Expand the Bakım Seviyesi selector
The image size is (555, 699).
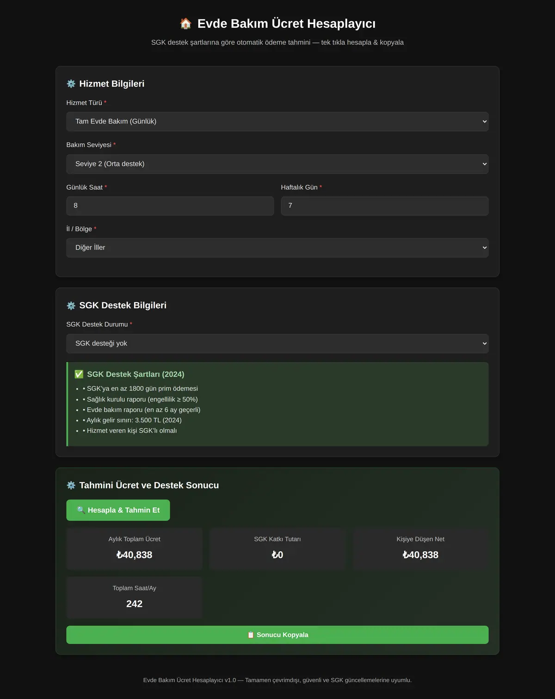coord(277,164)
